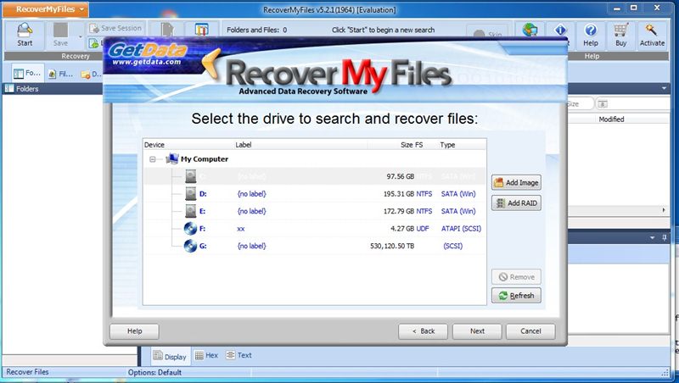The width and height of the screenshot is (679, 383).
Task: Click the Label column header
Action: tap(244, 144)
